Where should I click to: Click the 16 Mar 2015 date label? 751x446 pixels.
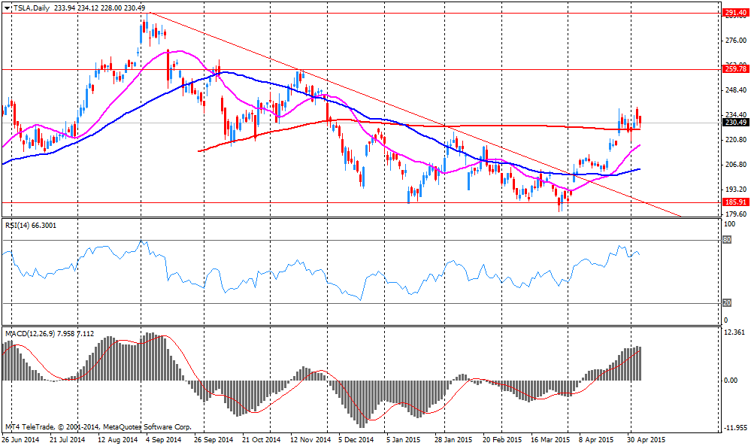(550, 439)
